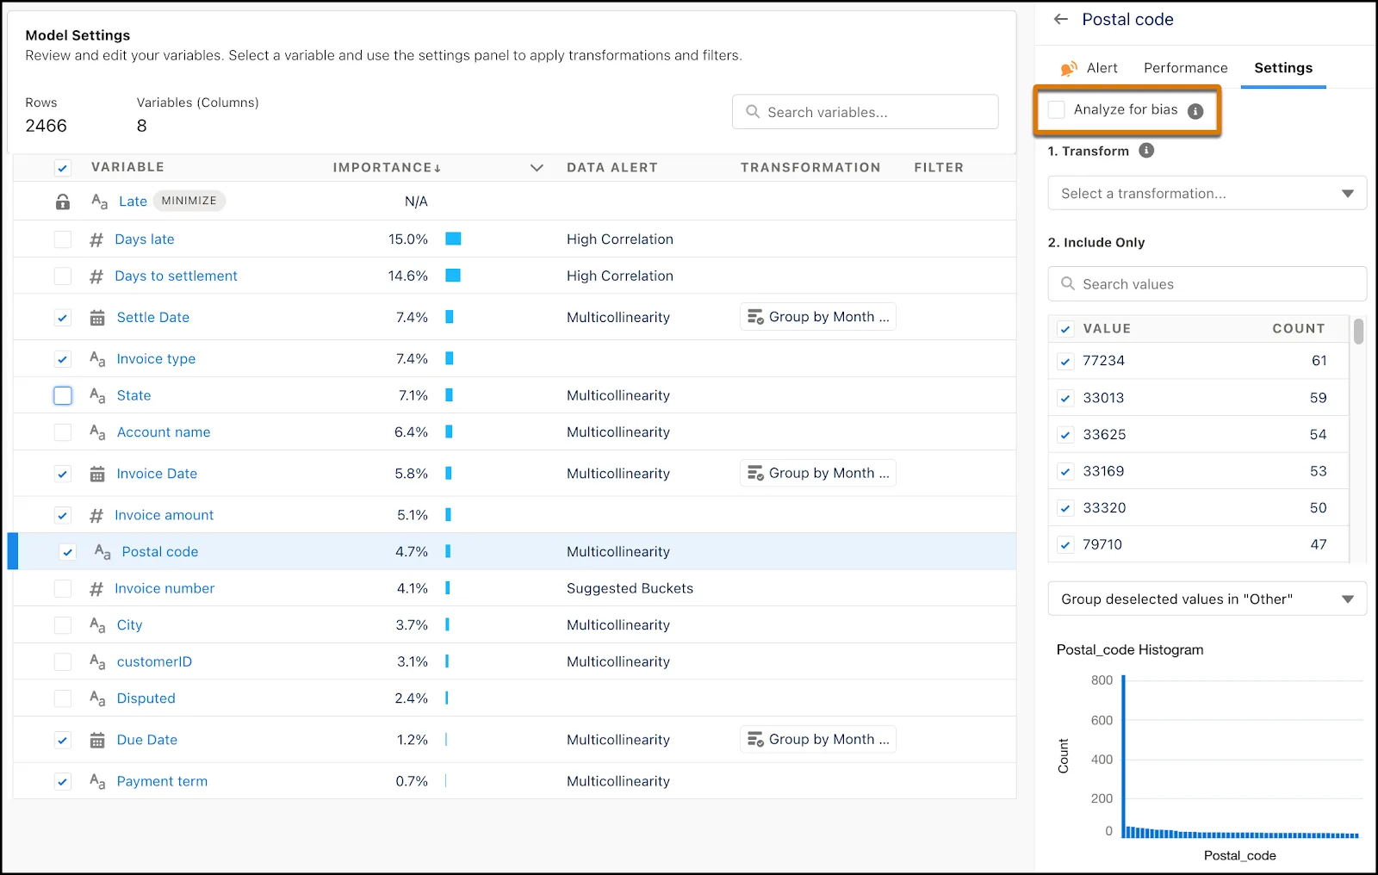Image resolution: width=1378 pixels, height=875 pixels.
Task: Click the info icon beside Transform heading
Action: point(1146,151)
